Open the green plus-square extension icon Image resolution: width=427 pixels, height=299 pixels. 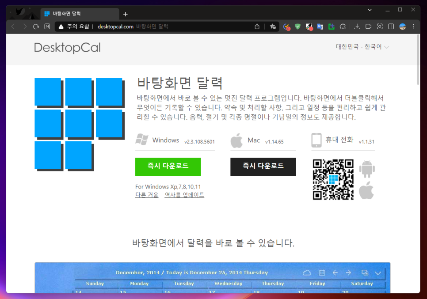pos(332,26)
